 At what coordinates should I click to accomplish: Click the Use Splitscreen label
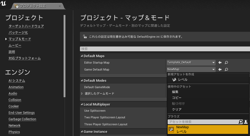click(95, 111)
